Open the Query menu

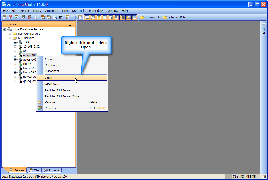(x=37, y=11)
